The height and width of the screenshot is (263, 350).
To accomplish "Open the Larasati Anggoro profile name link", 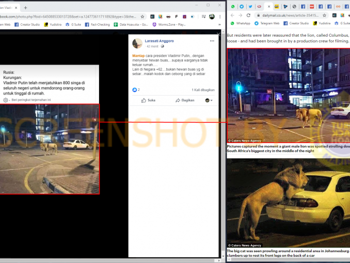I will click(x=159, y=41).
